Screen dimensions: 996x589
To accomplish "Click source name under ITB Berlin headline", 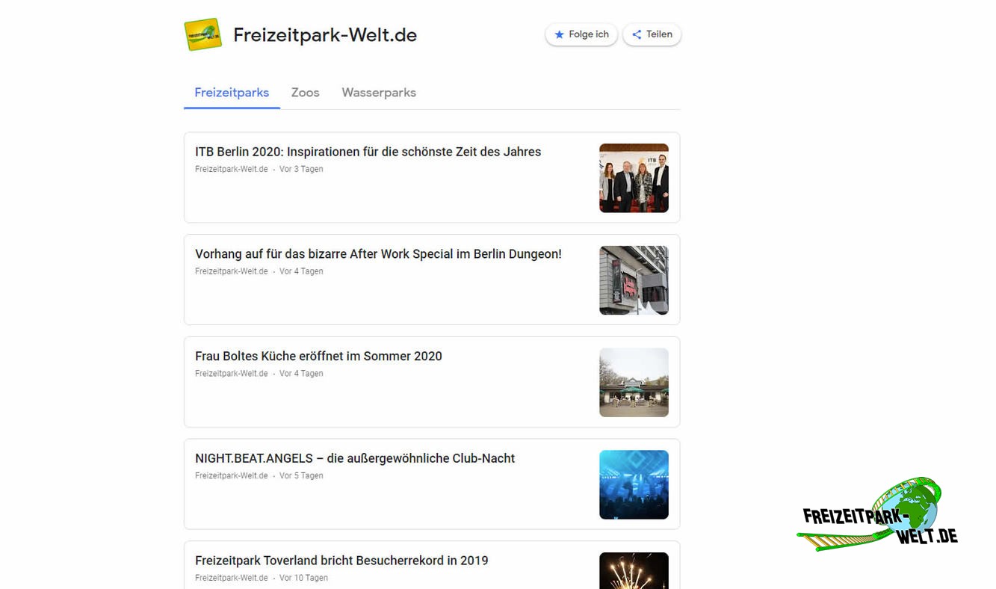I will click(x=232, y=169).
